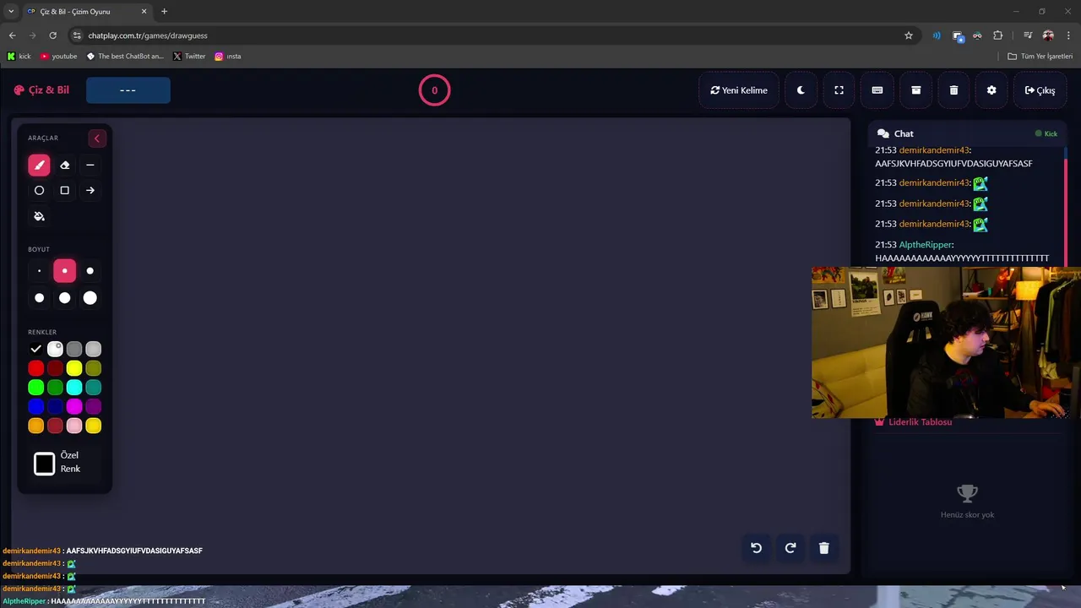
Task: Open the Chrome profile avatar
Action: (x=1048, y=35)
